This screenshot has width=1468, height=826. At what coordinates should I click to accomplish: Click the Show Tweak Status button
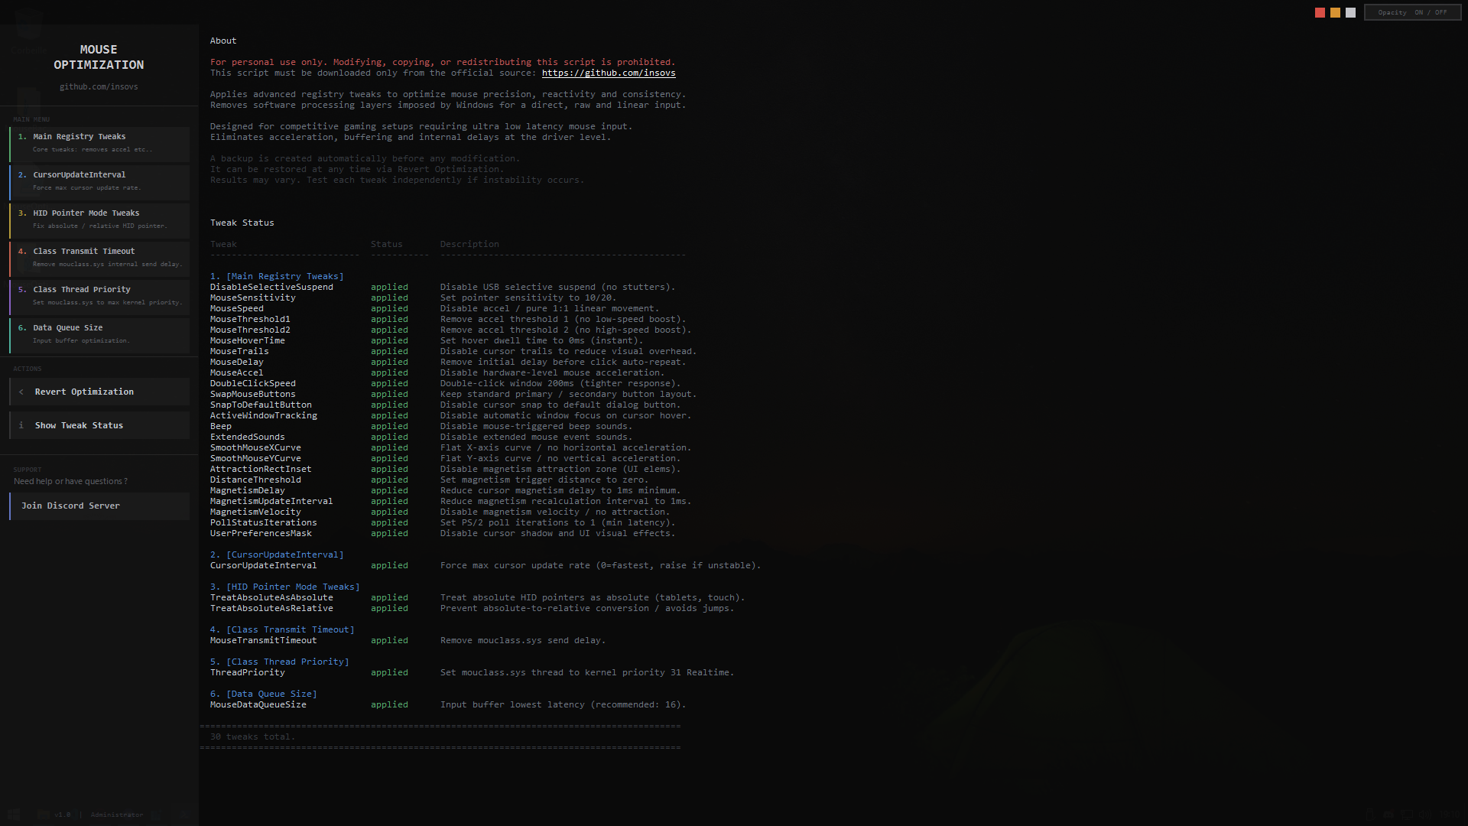coord(99,425)
